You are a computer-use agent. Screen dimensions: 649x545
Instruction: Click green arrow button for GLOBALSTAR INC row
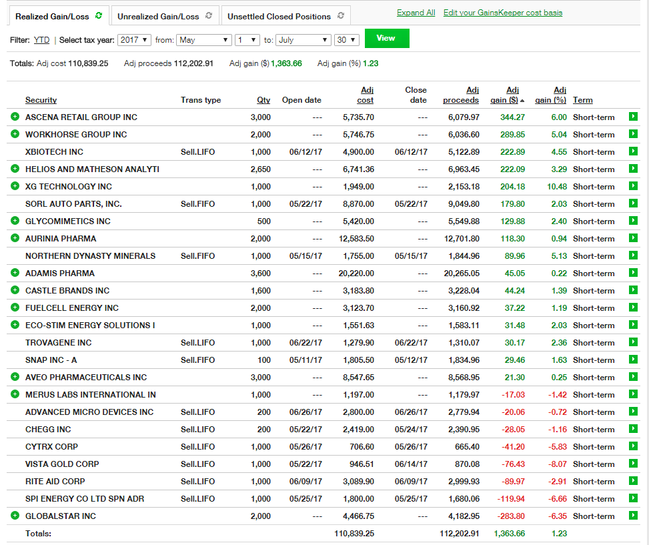click(633, 516)
